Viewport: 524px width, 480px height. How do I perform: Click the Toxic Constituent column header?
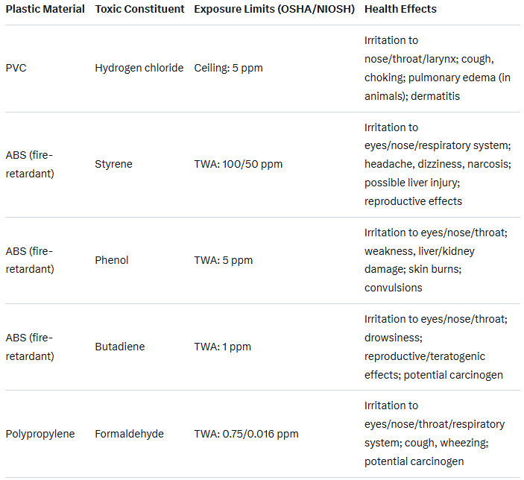tap(139, 10)
